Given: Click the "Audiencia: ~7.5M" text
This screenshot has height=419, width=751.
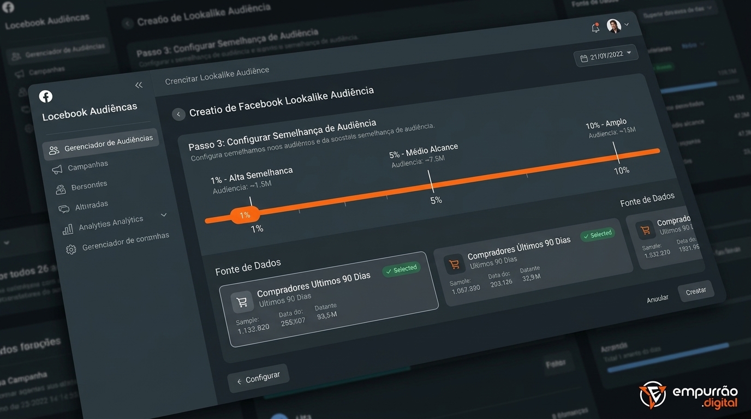Looking at the screenshot, I should pos(418,161).
